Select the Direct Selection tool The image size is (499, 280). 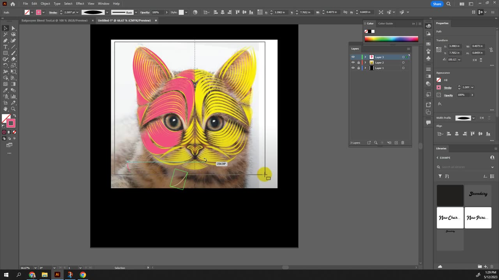click(13, 28)
